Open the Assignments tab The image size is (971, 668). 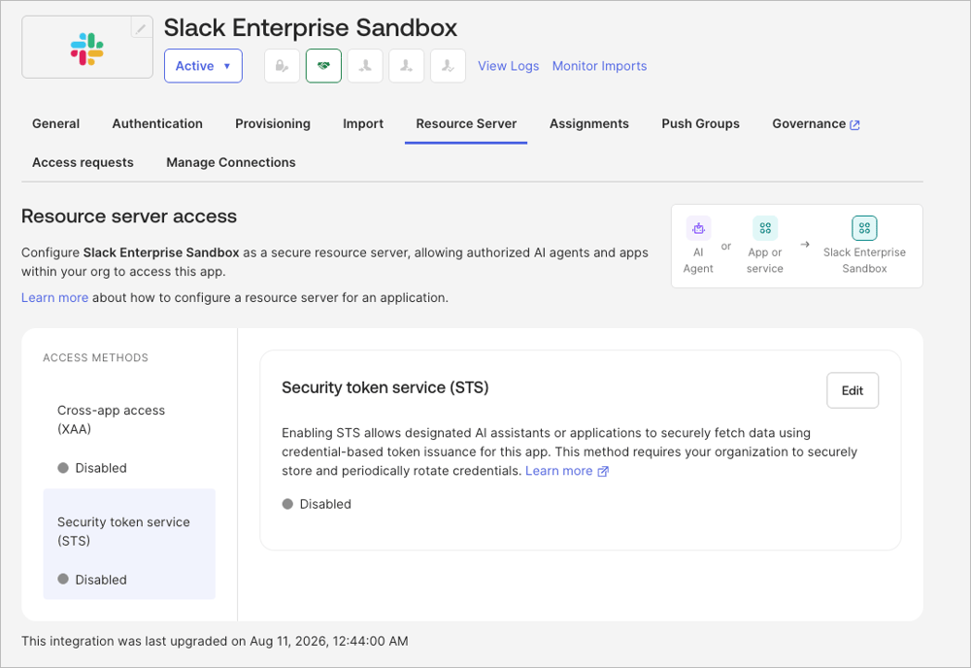[589, 124]
